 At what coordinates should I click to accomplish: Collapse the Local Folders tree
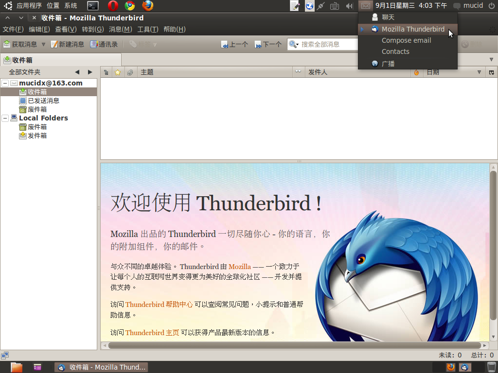click(5, 118)
